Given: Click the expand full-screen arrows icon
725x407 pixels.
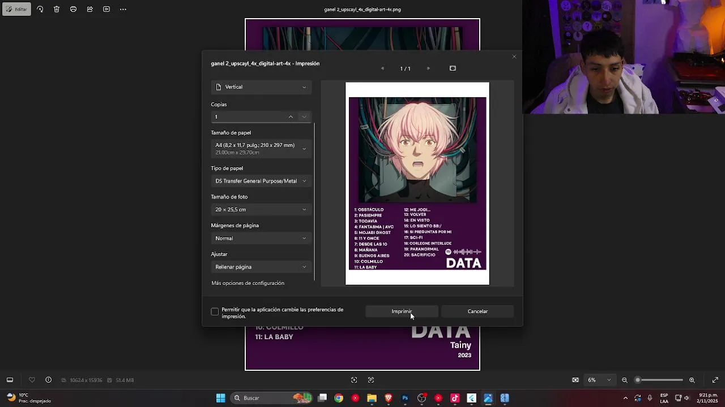Looking at the screenshot, I should tap(715, 380).
